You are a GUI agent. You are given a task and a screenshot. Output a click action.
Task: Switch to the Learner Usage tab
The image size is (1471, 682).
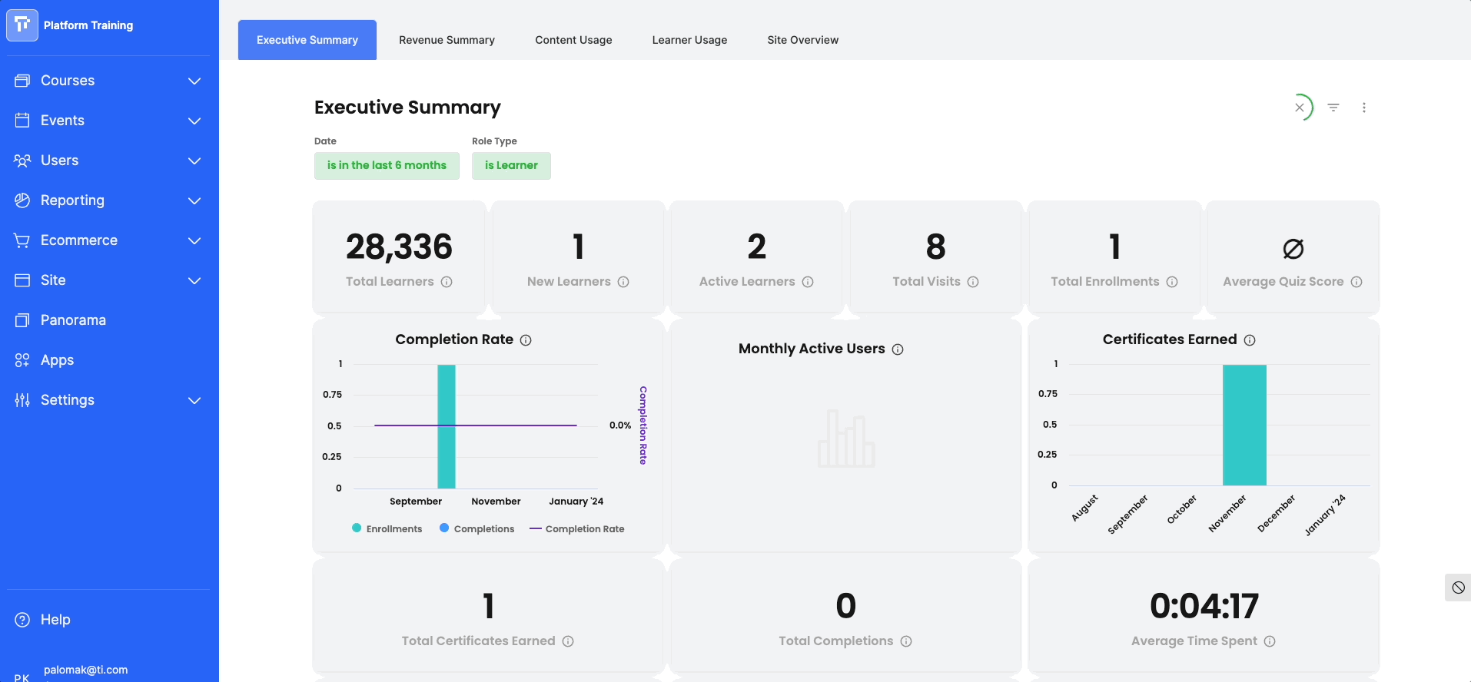click(689, 40)
